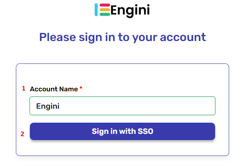The width and height of the screenshot is (245, 166).
Task: Click the red number 1 marker
Action: pyautogui.click(x=23, y=88)
